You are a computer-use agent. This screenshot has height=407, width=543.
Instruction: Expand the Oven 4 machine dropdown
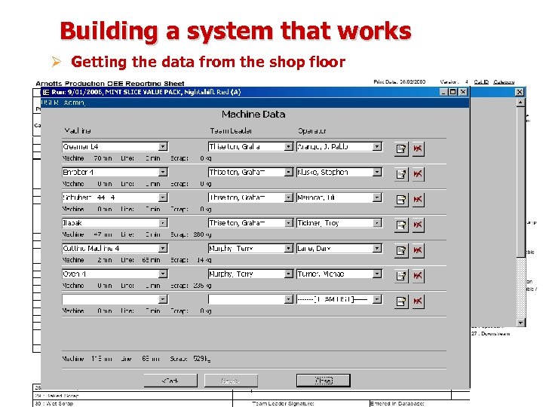point(163,274)
